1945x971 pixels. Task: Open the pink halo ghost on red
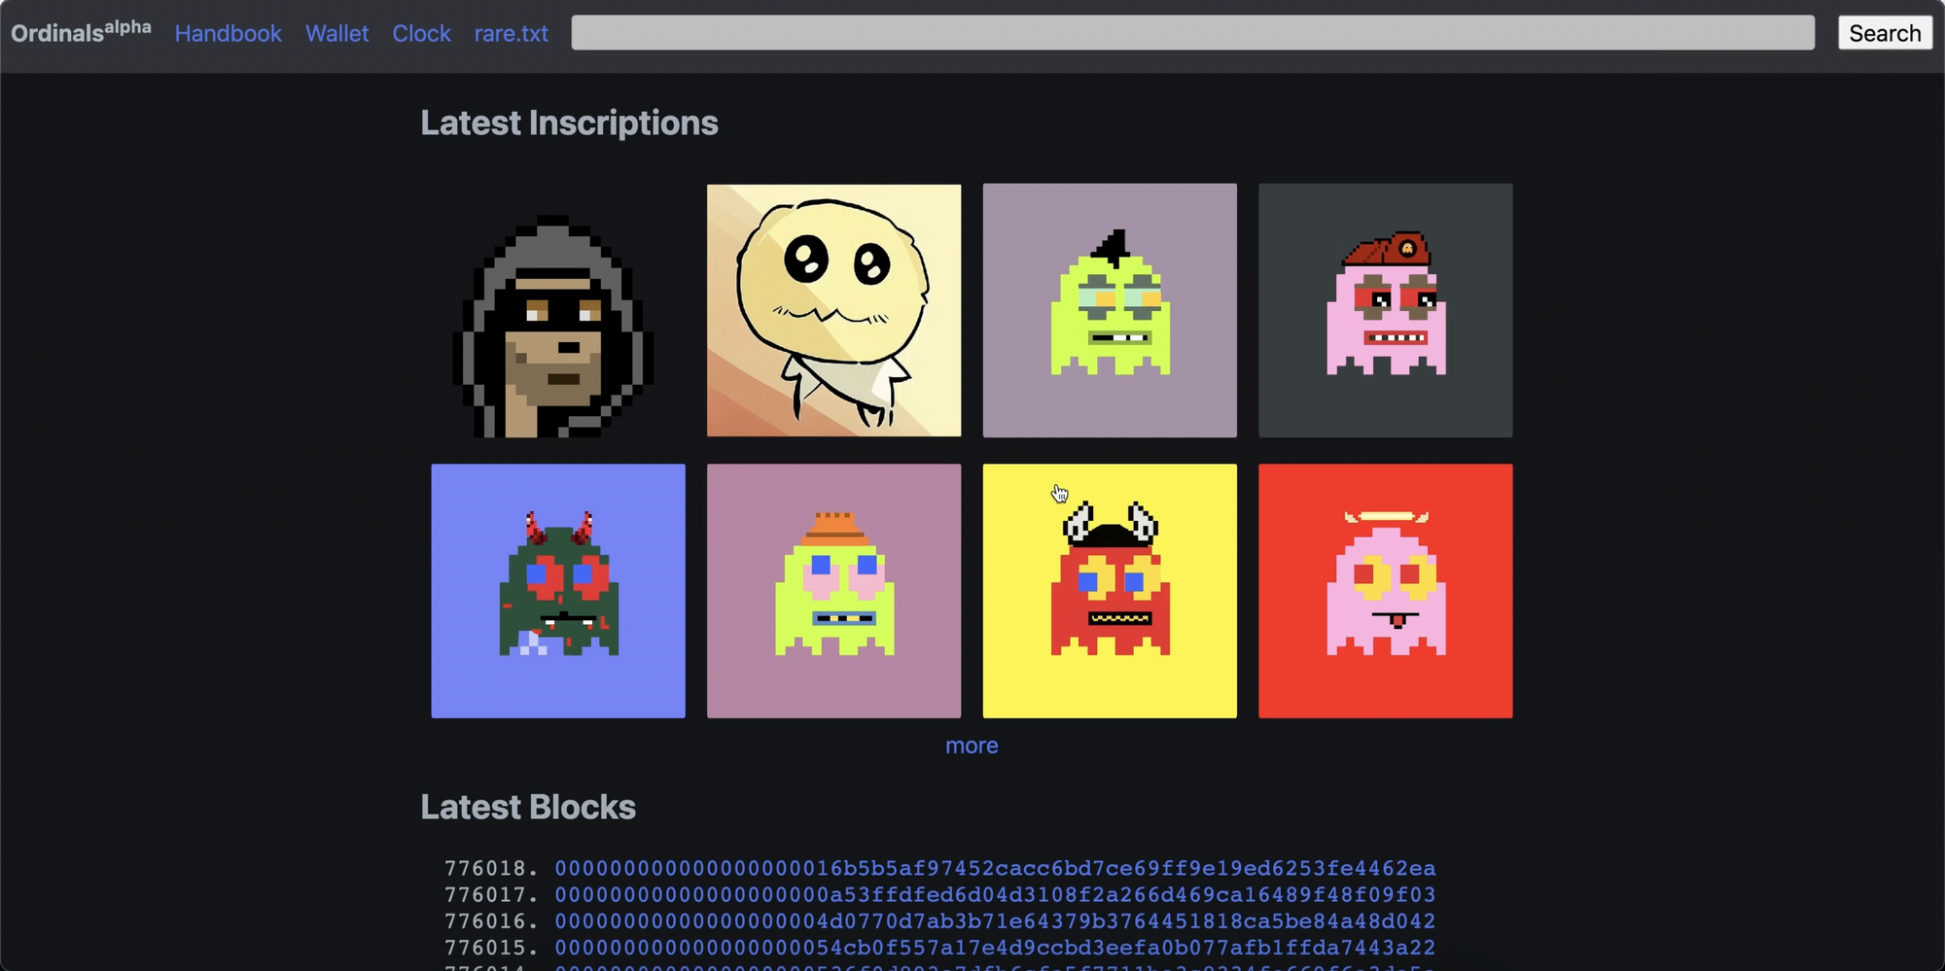point(1385,591)
